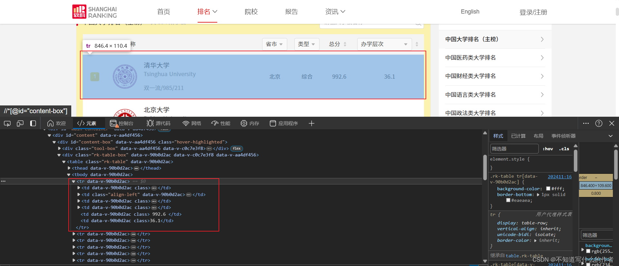Expand the thead node
The width and height of the screenshot is (619, 266).
69,168
